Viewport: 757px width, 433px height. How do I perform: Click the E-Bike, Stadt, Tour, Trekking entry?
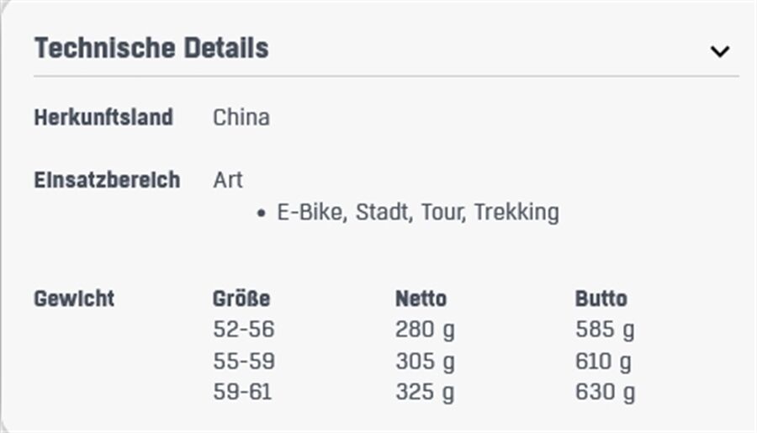click(x=418, y=213)
